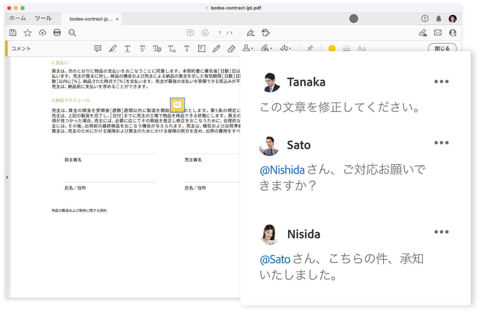Open options menu for Tanaka's comment
Image resolution: width=482 pixels, height=314 pixels.
(x=442, y=81)
